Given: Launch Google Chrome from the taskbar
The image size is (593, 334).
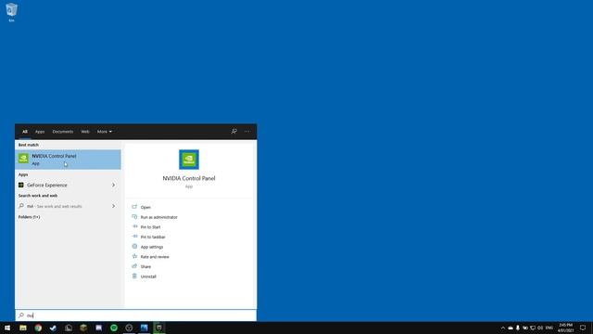Looking at the screenshot, I should tap(38, 328).
